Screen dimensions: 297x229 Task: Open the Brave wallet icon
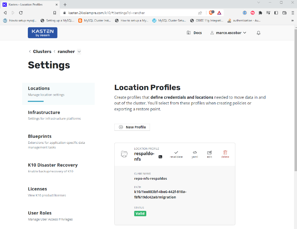pos(284,13)
